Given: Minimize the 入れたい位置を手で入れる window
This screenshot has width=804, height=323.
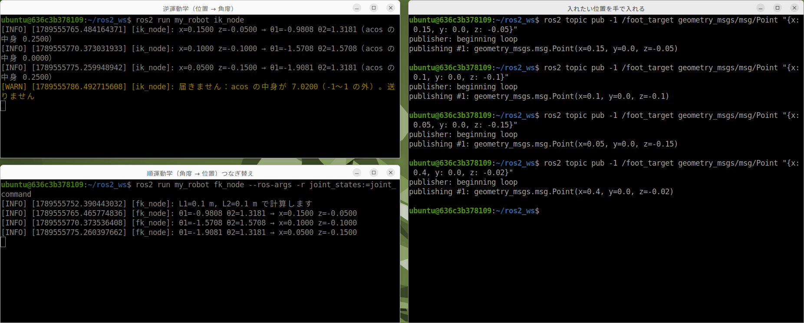Looking at the screenshot, I should pyautogui.click(x=761, y=8).
